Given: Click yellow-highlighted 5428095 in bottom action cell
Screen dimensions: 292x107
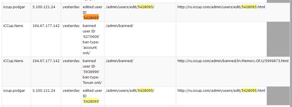Looking at the screenshot, I should tap(91, 102).
